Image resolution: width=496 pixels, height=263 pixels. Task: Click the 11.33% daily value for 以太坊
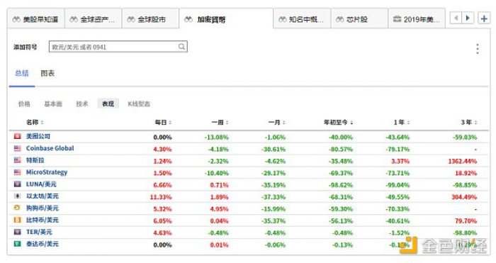[161, 197]
